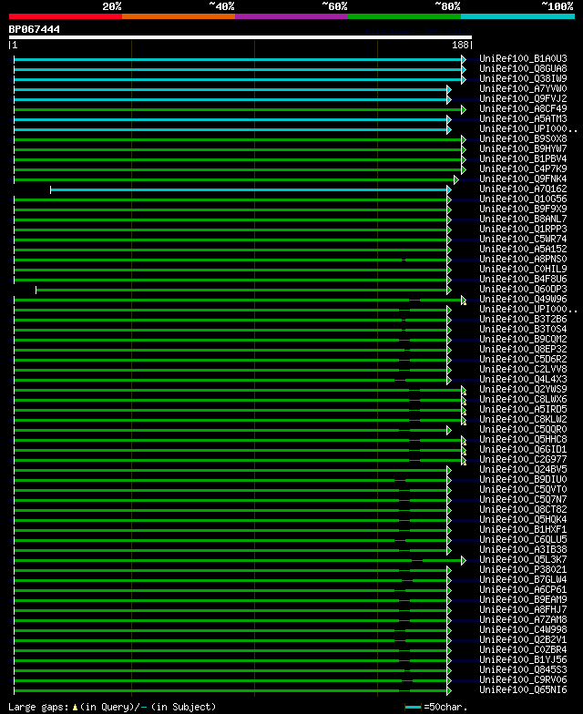Select the UniRef100_P38021 label
Screen dimensions: 583x714
coord(523,570)
